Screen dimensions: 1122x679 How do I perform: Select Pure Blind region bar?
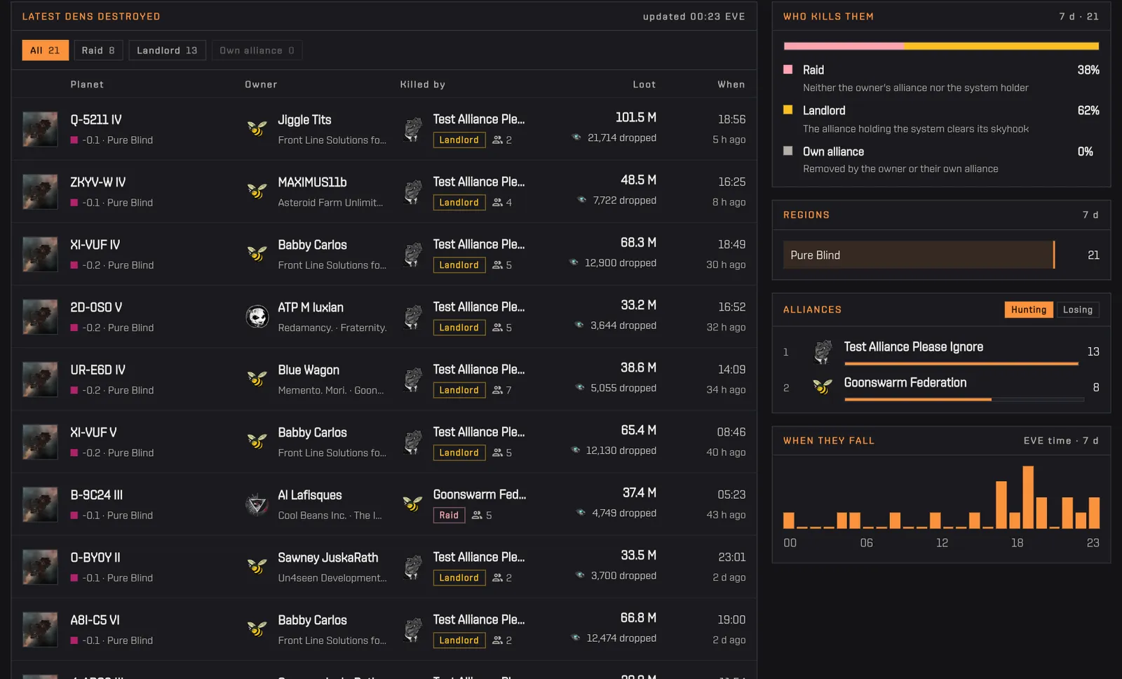919,255
